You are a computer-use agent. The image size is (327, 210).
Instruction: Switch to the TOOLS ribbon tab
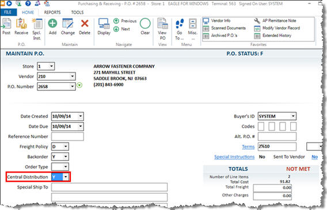coord(77,12)
